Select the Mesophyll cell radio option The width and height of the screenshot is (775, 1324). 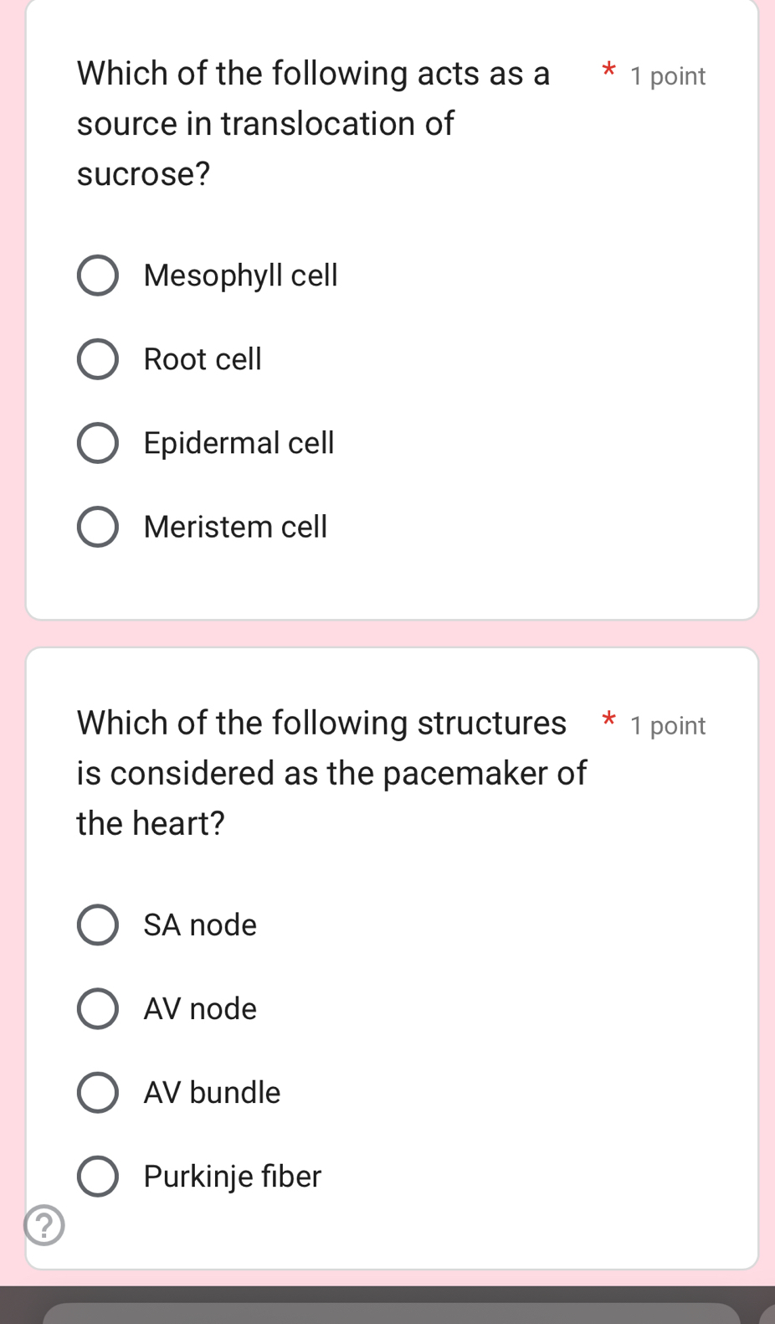point(98,276)
